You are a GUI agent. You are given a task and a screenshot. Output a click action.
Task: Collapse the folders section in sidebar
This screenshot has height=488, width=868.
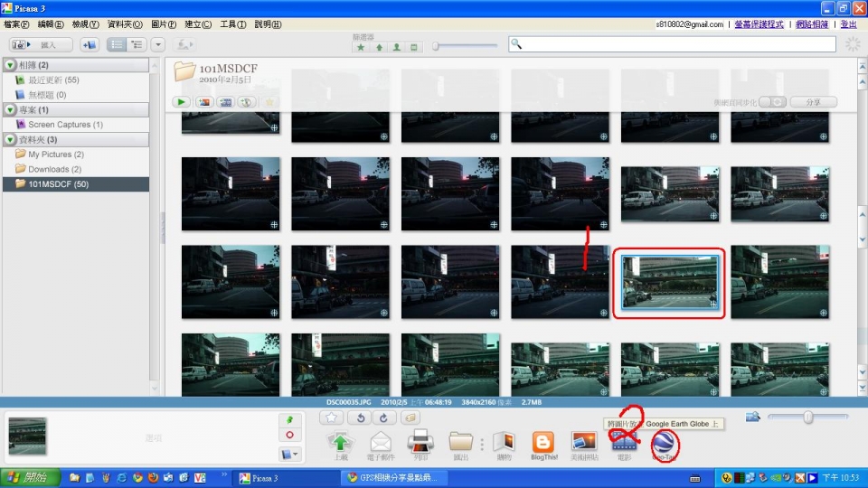10,139
